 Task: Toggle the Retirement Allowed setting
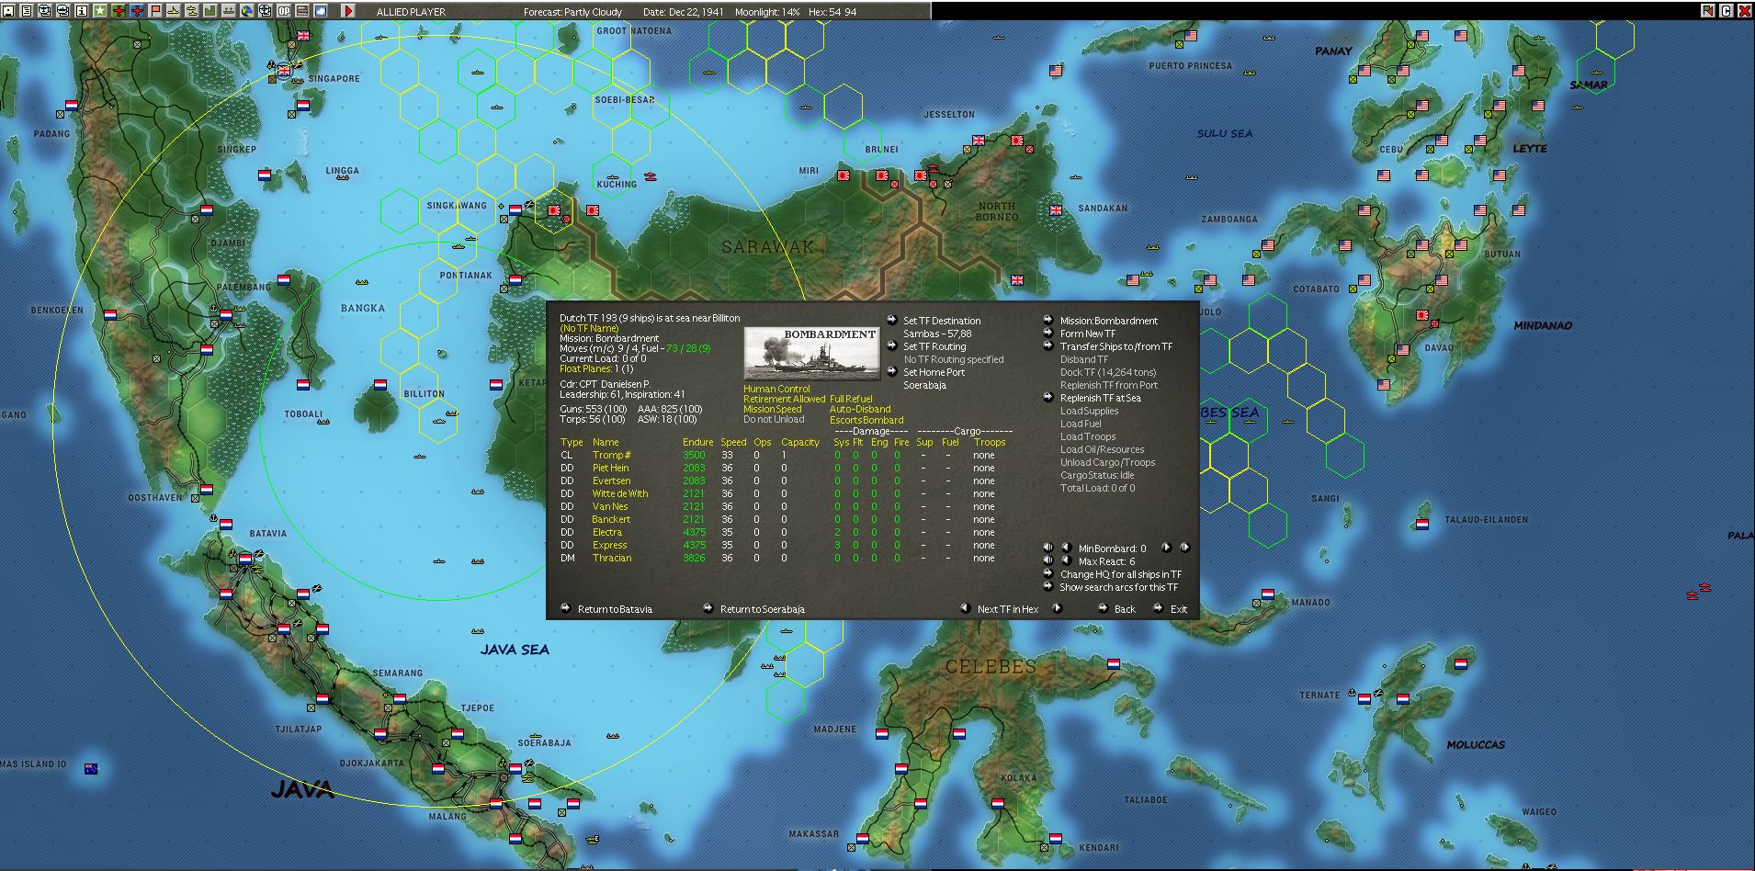point(784,399)
